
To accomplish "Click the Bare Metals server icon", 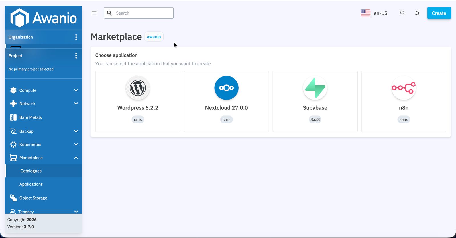I will [13, 117].
